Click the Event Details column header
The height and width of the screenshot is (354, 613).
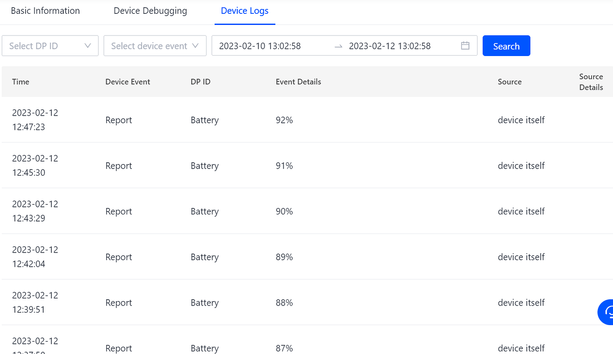(x=298, y=81)
